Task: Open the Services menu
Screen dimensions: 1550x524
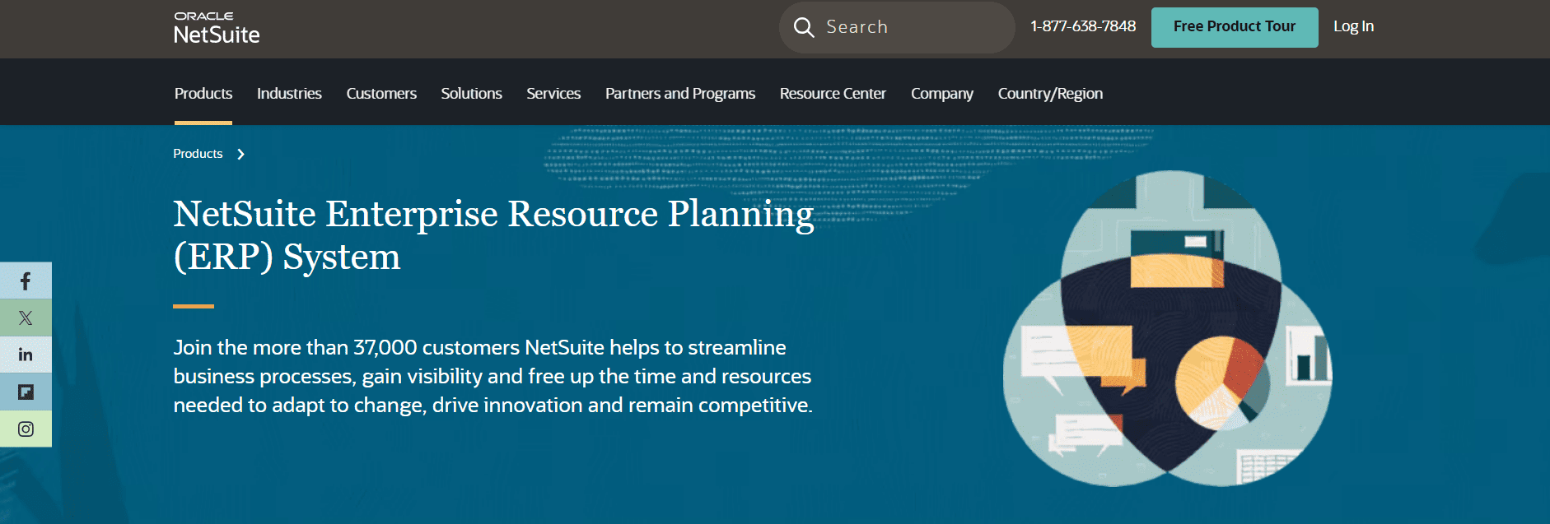Action: [553, 94]
